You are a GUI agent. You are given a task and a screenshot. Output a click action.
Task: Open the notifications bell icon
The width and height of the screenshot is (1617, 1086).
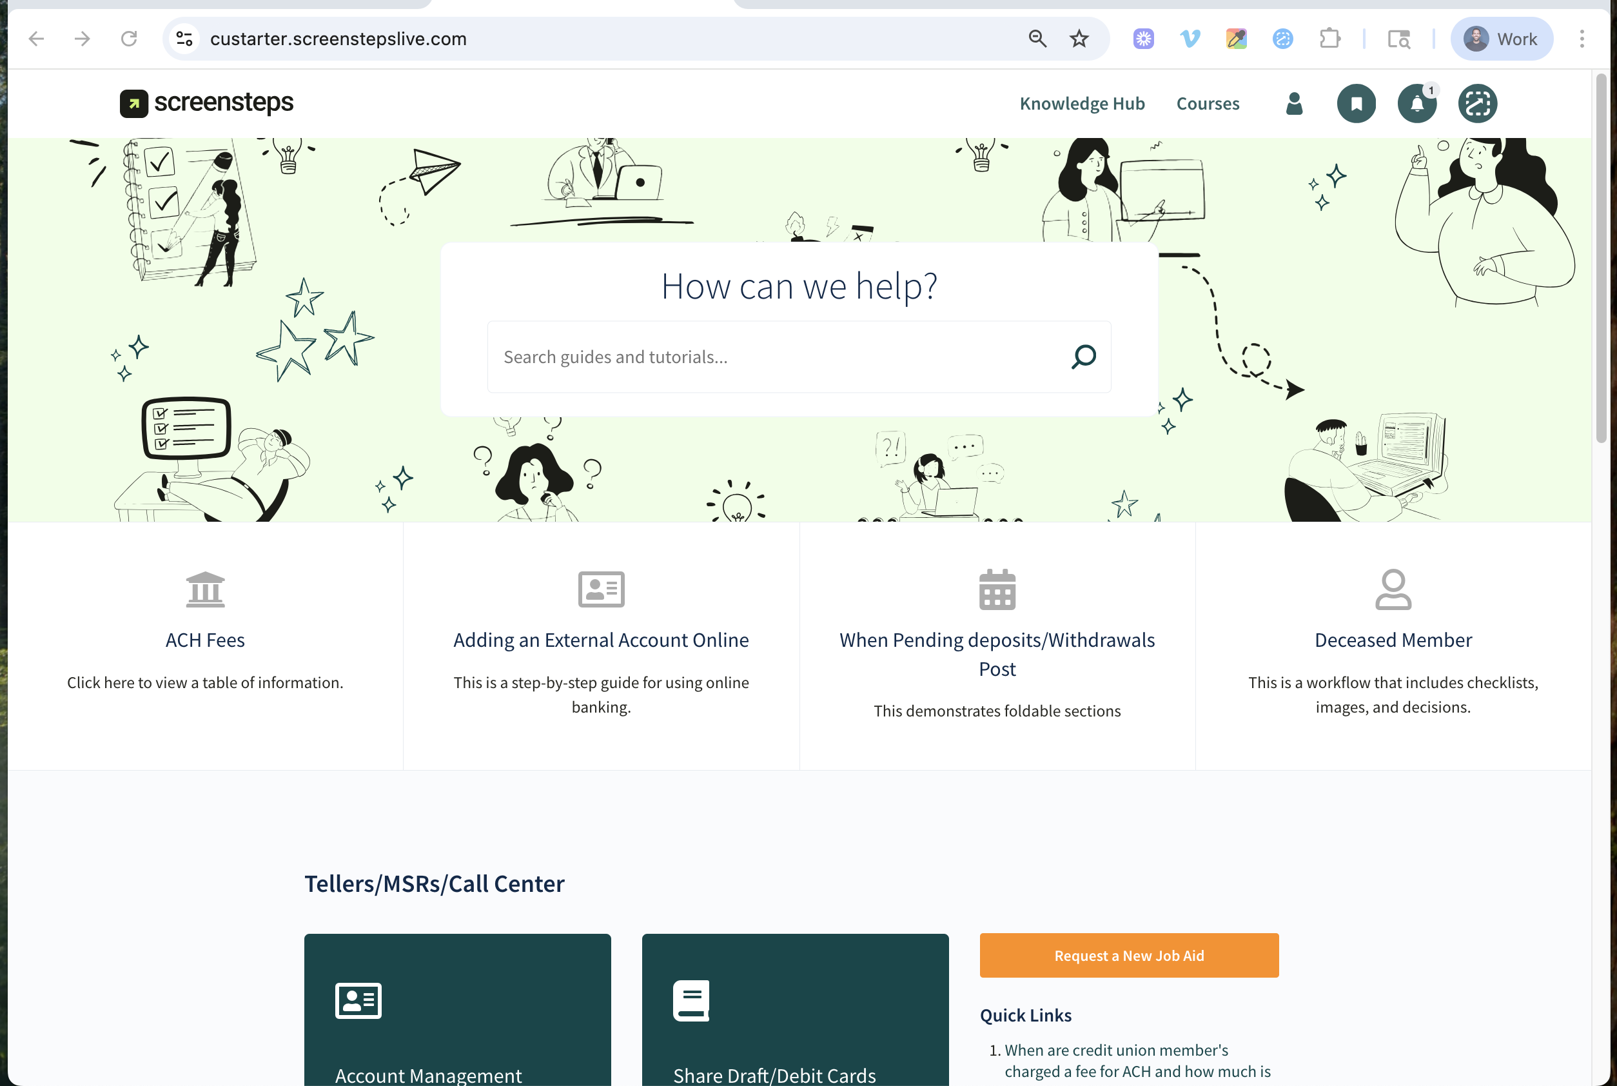tap(1416, 104)
